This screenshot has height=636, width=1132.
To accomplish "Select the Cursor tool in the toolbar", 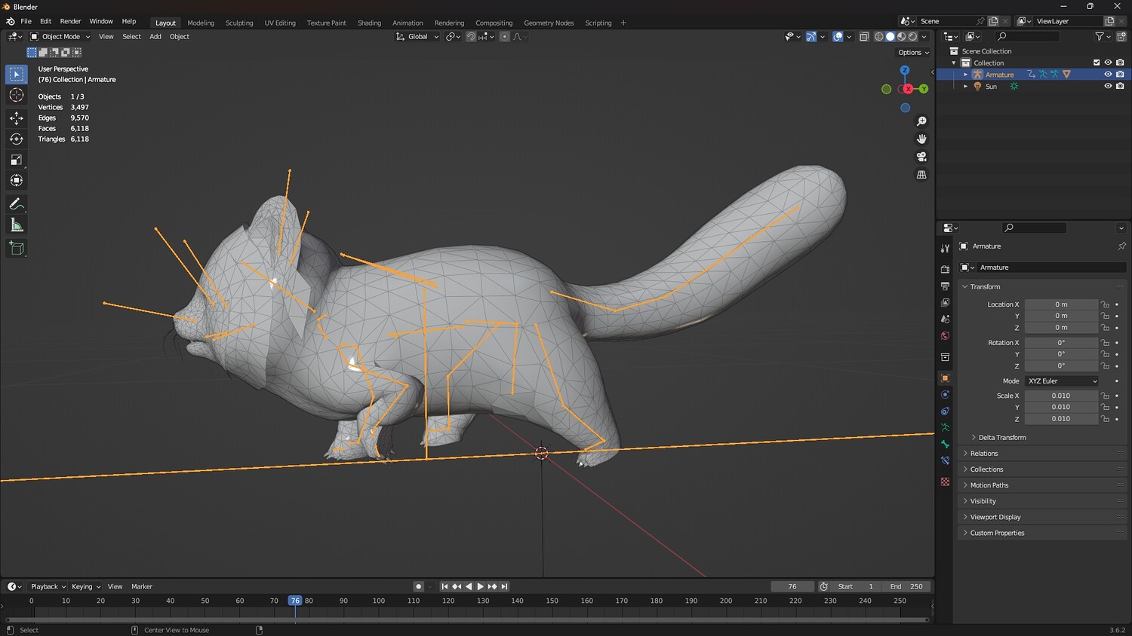I will [x=17, y=95].
